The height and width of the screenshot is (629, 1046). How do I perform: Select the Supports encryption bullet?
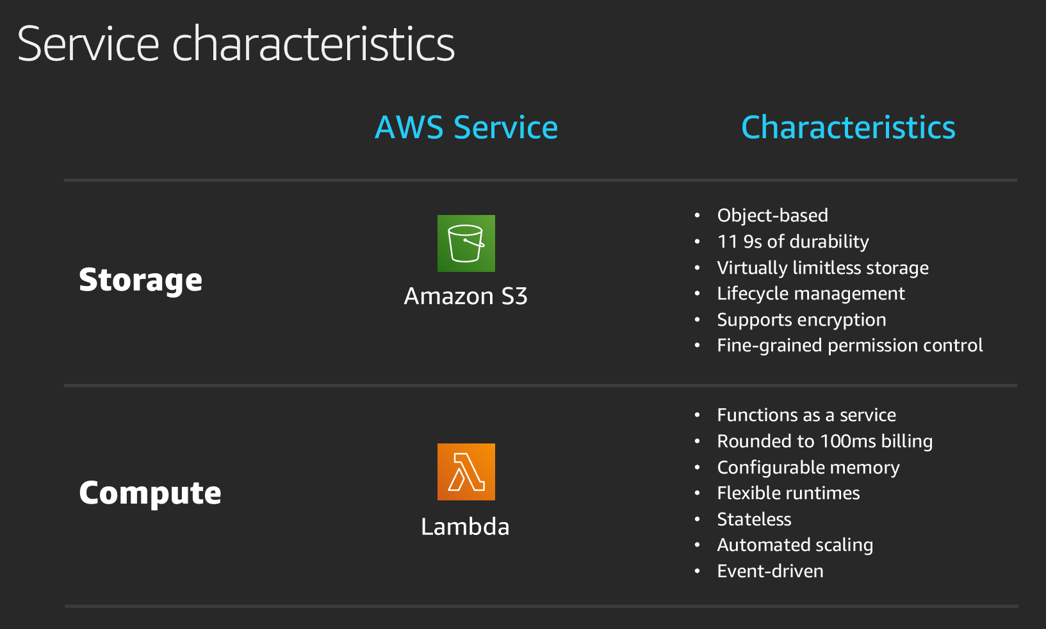click(x=802, y=319)
